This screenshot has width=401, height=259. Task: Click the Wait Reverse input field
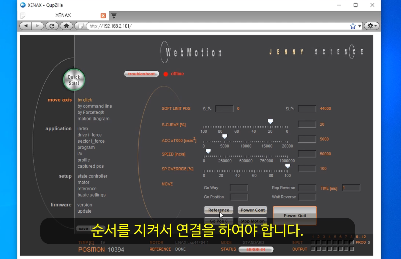pyautogui.click(x=307, y=197)
